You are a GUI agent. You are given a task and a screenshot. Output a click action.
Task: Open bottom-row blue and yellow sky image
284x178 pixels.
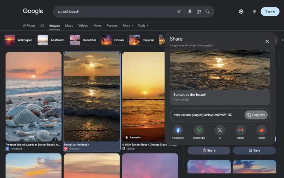[33, 166]
